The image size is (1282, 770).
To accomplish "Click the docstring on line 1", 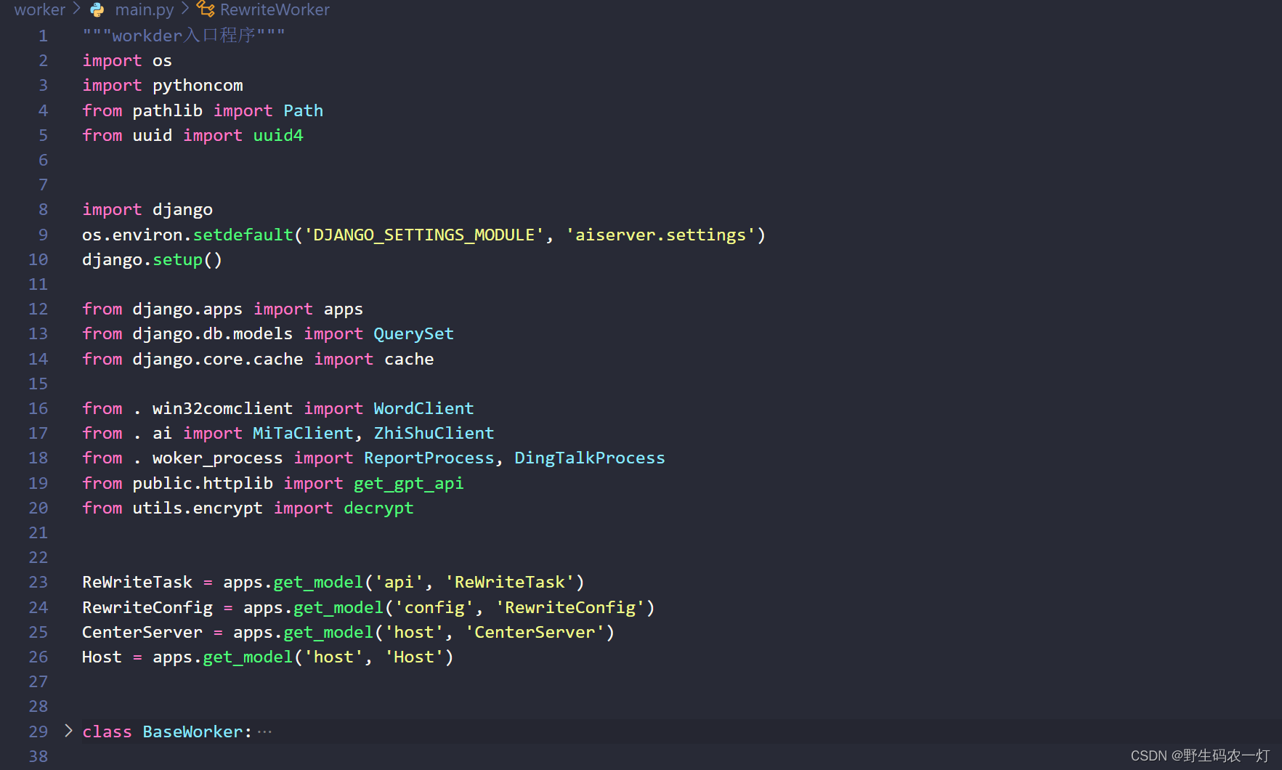I will pyautogui.click(x=184, y=36).
